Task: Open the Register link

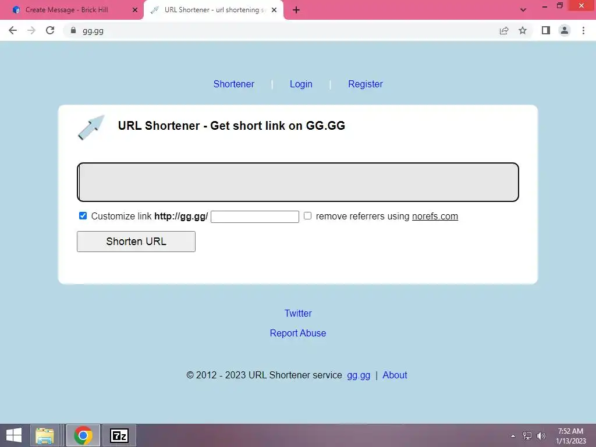Action: [x=366, y=84]
